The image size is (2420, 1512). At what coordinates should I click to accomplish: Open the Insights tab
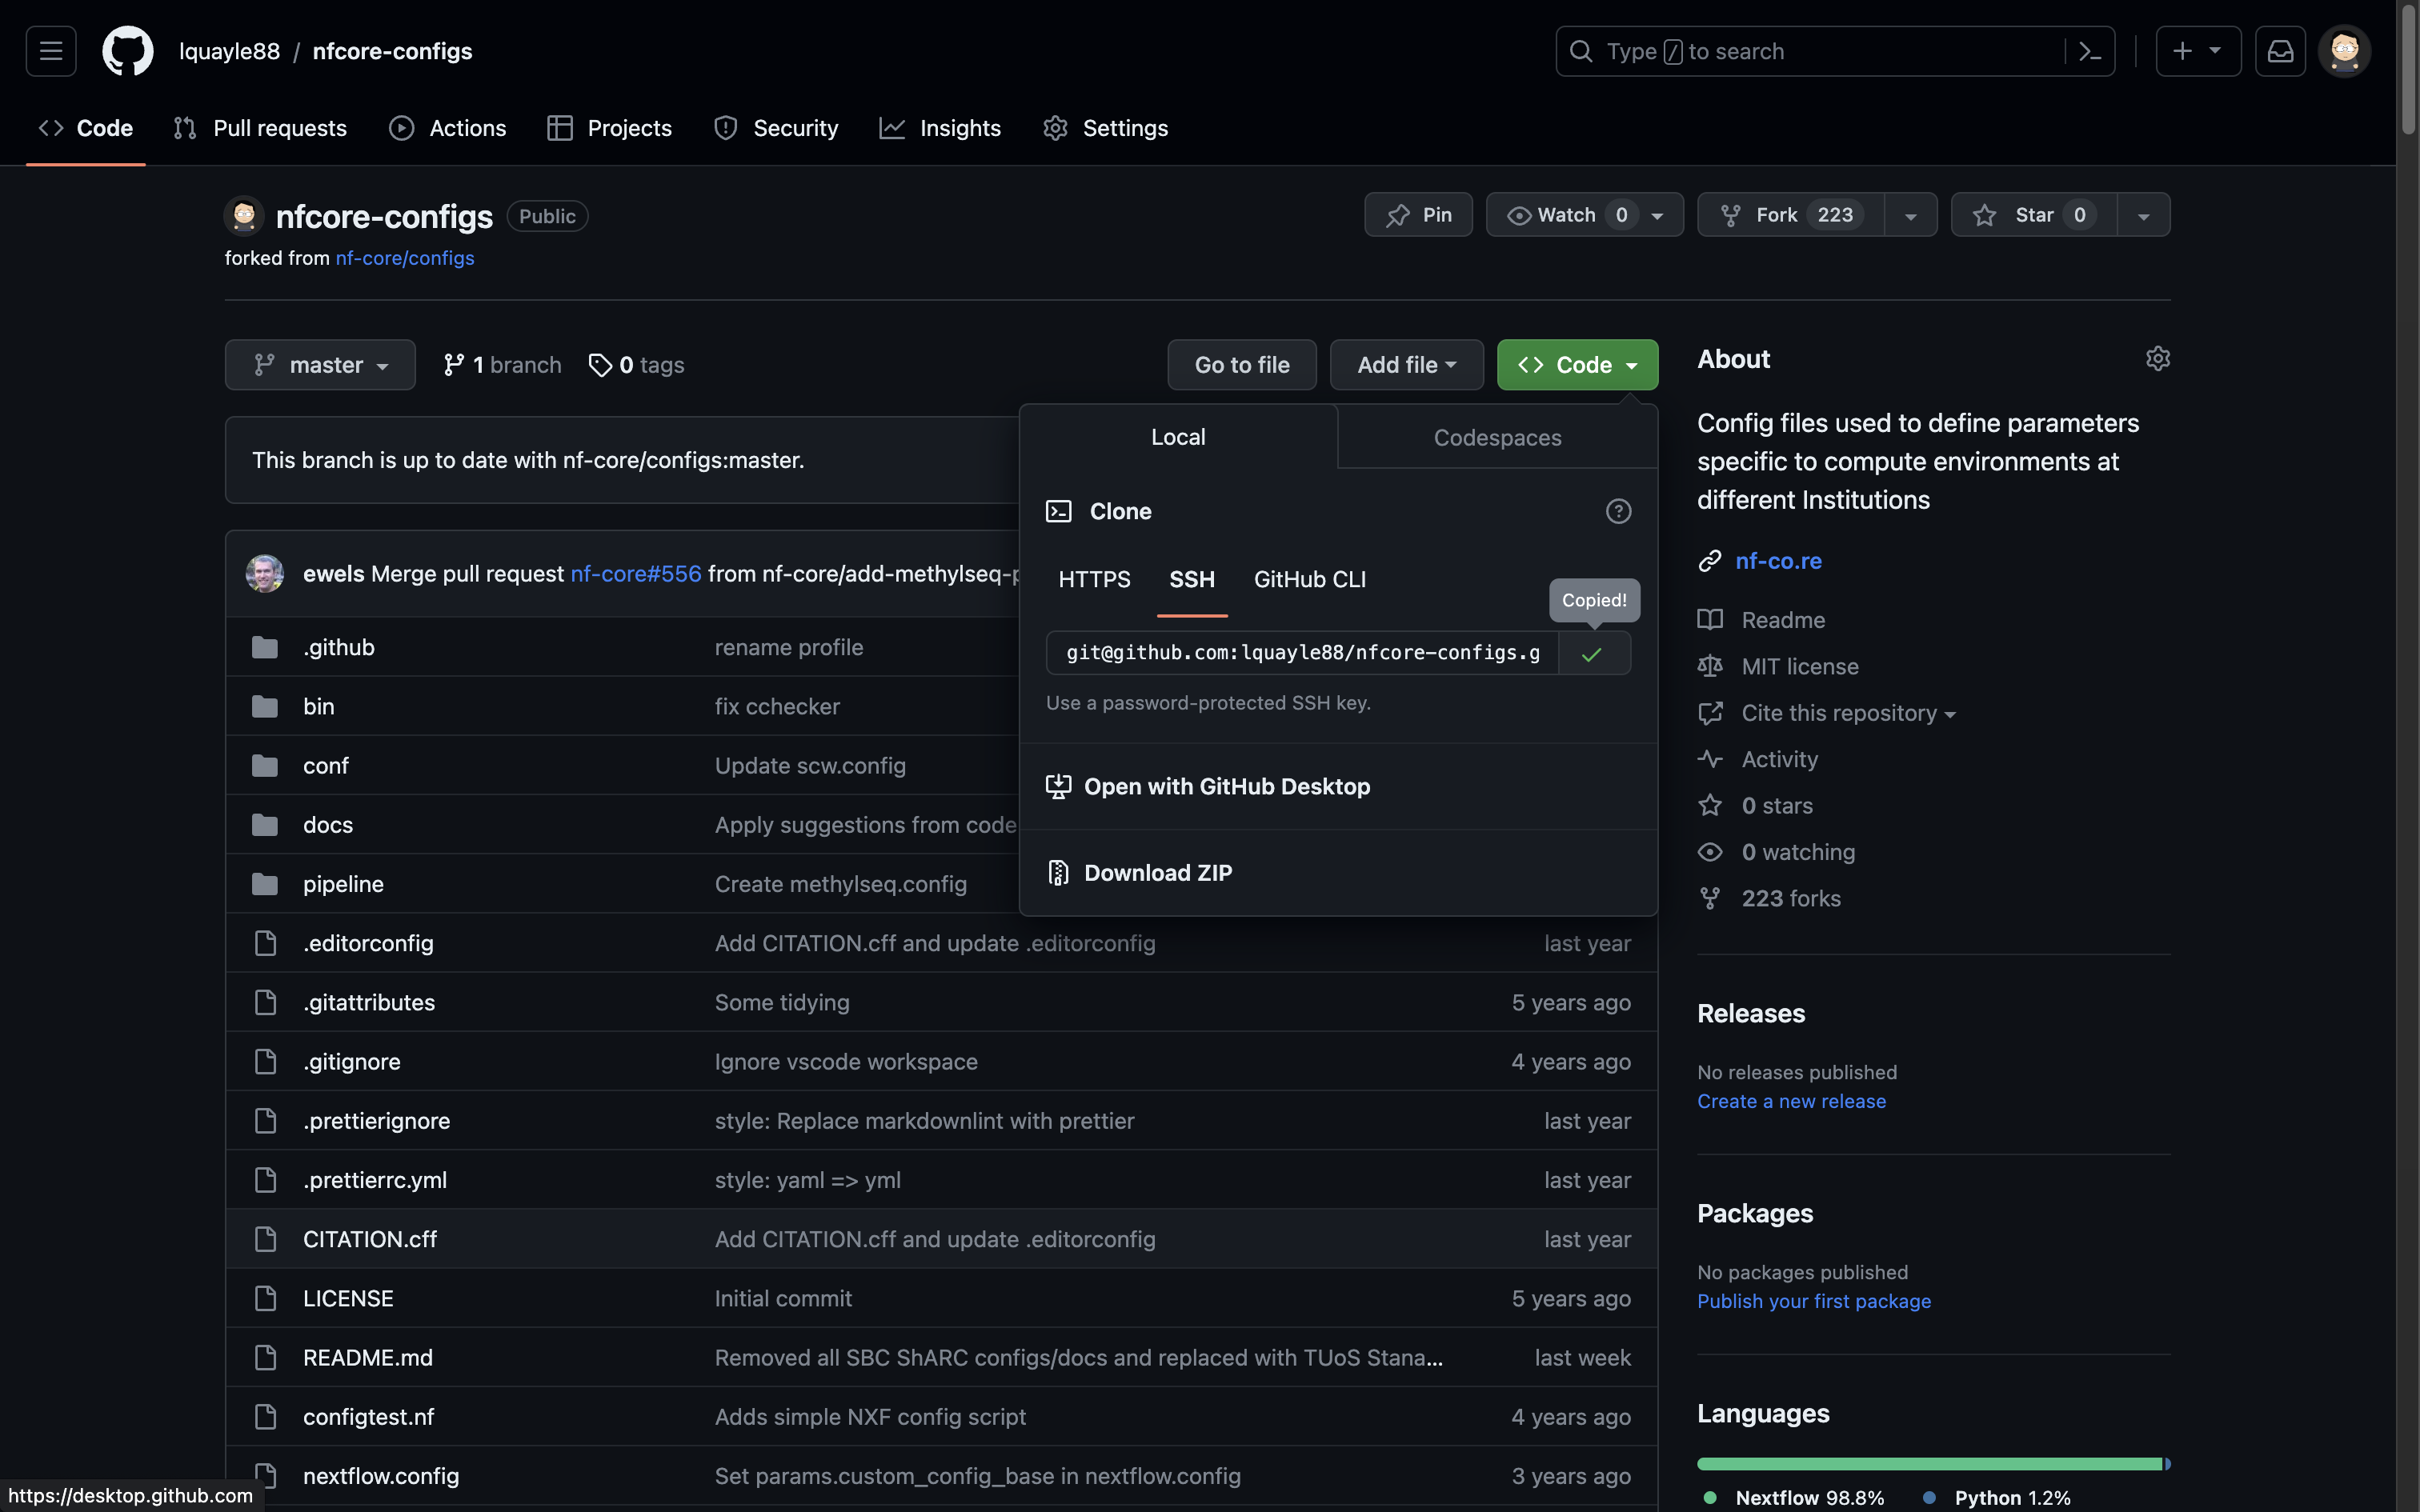(940, 128)
